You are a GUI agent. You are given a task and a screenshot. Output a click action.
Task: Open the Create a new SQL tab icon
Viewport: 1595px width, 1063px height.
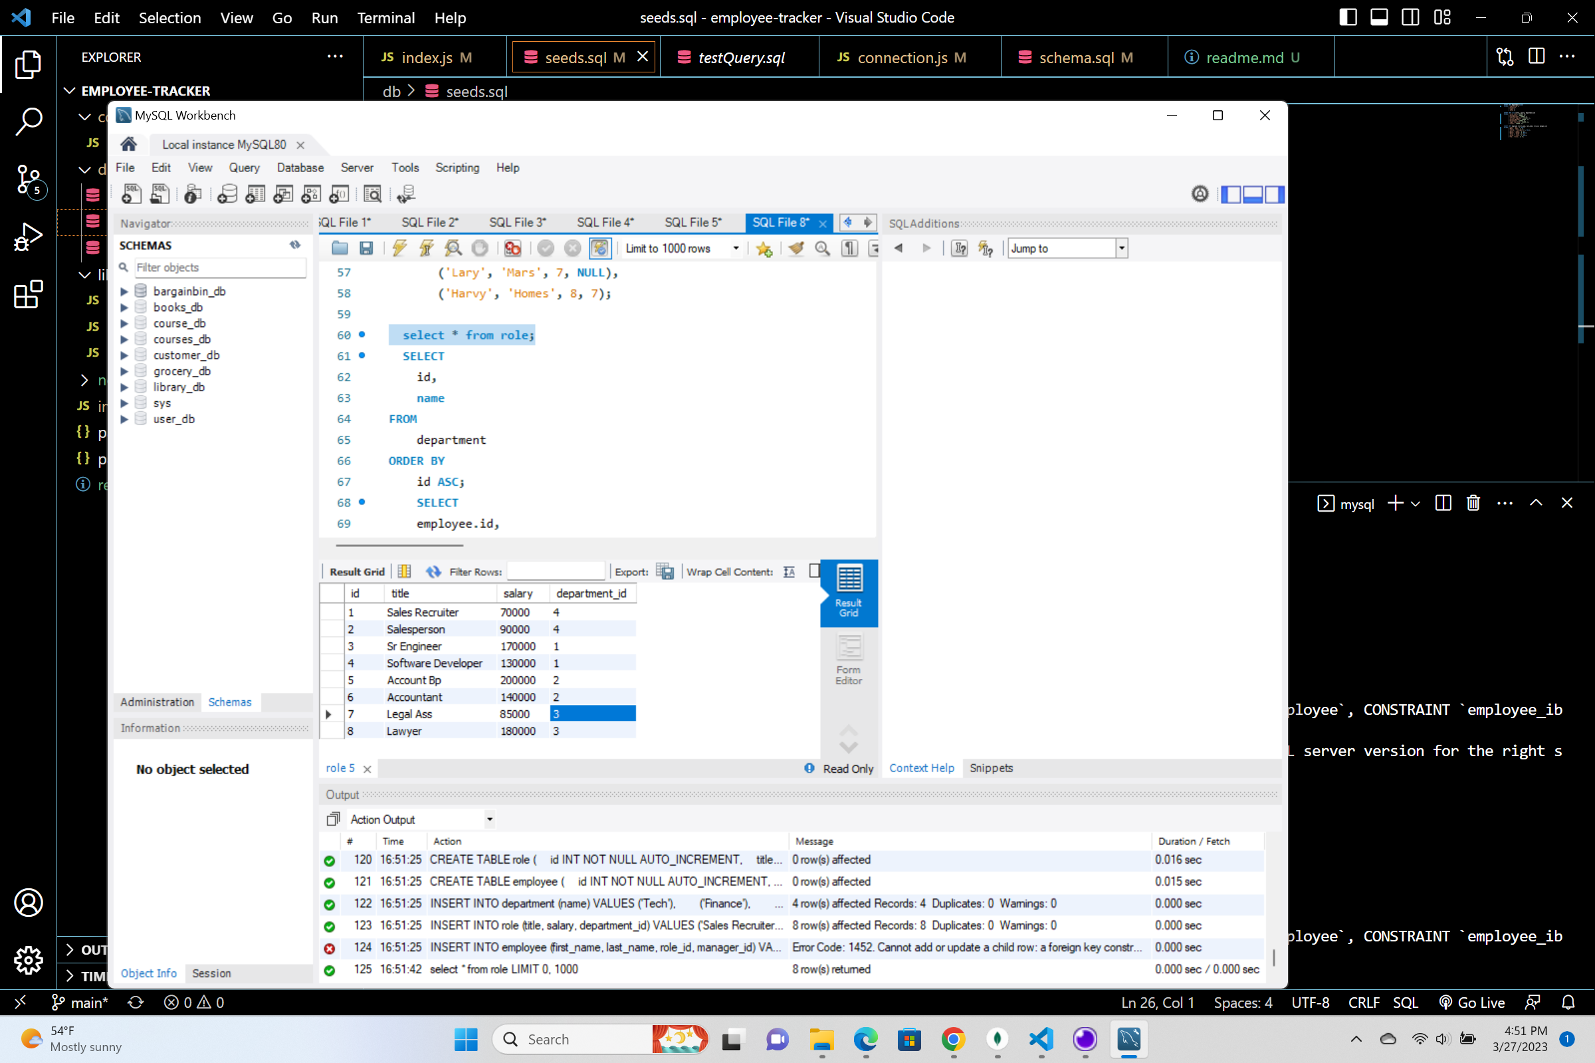coord(131,193)
